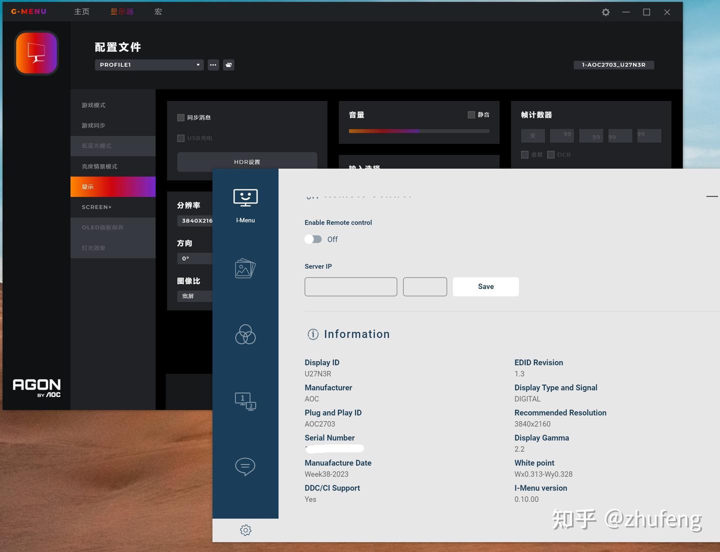Switch to the 主页 tab

tap(81, 11)
